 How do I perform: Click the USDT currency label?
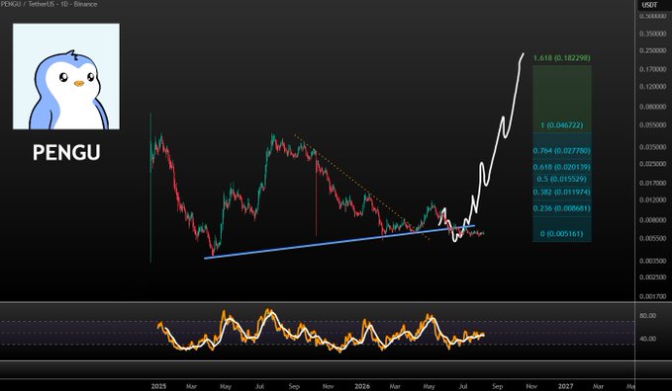pyautogui.click(x=649, y=5)
